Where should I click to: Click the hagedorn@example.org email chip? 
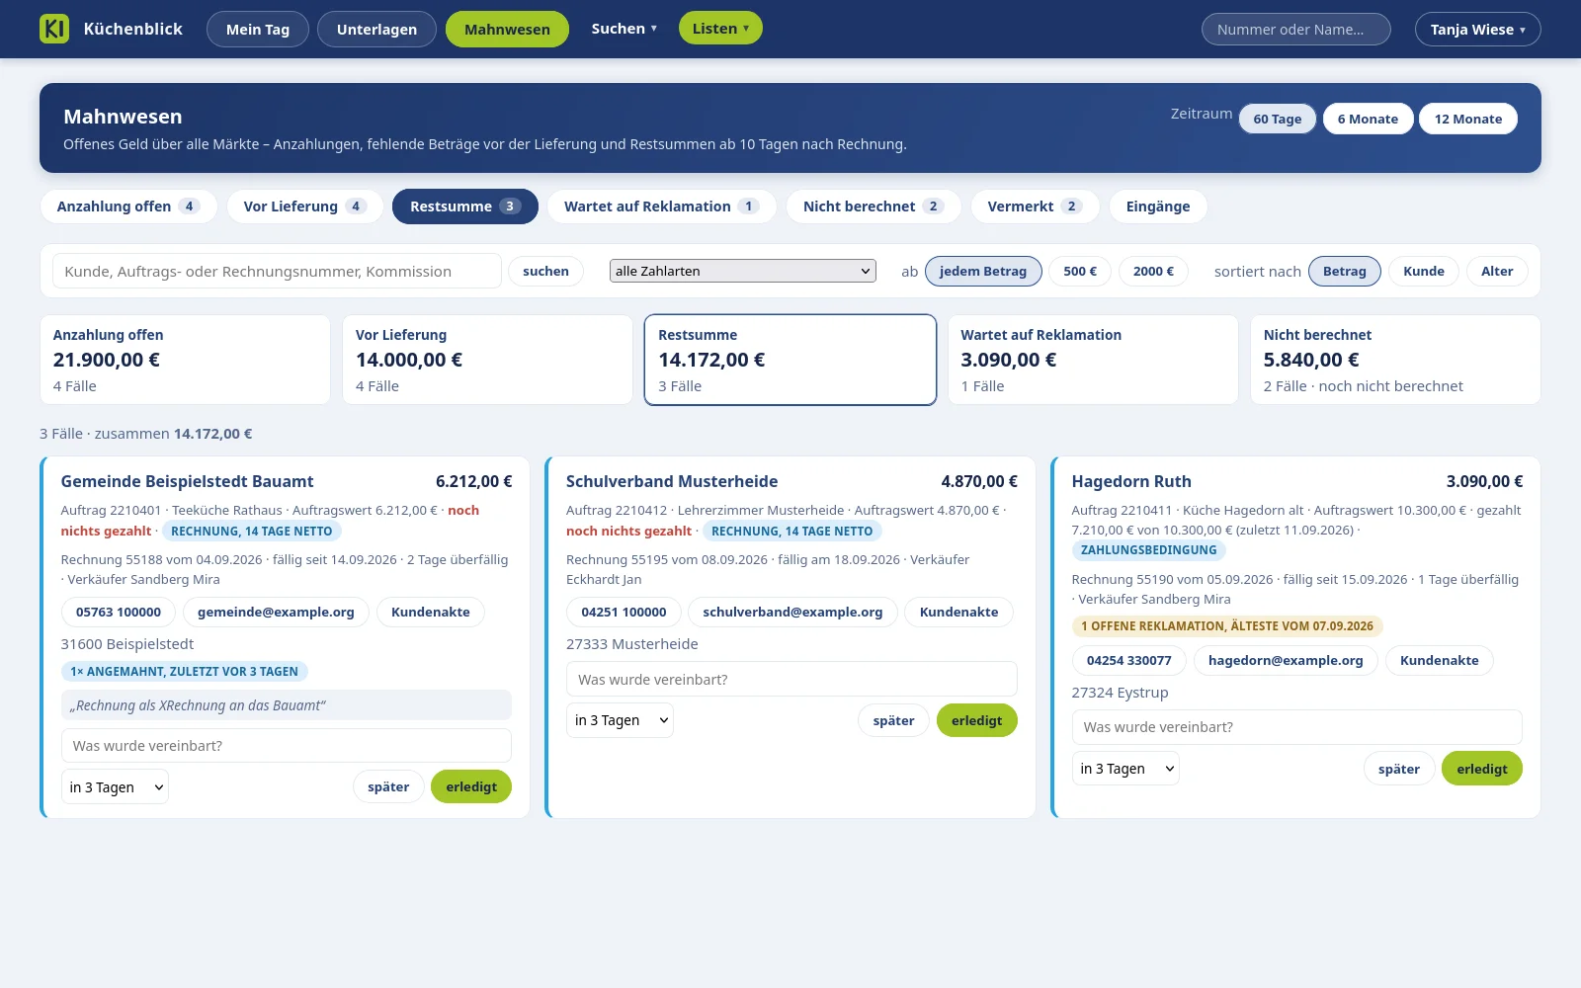pyautogui.click(x=1286, y=660)
